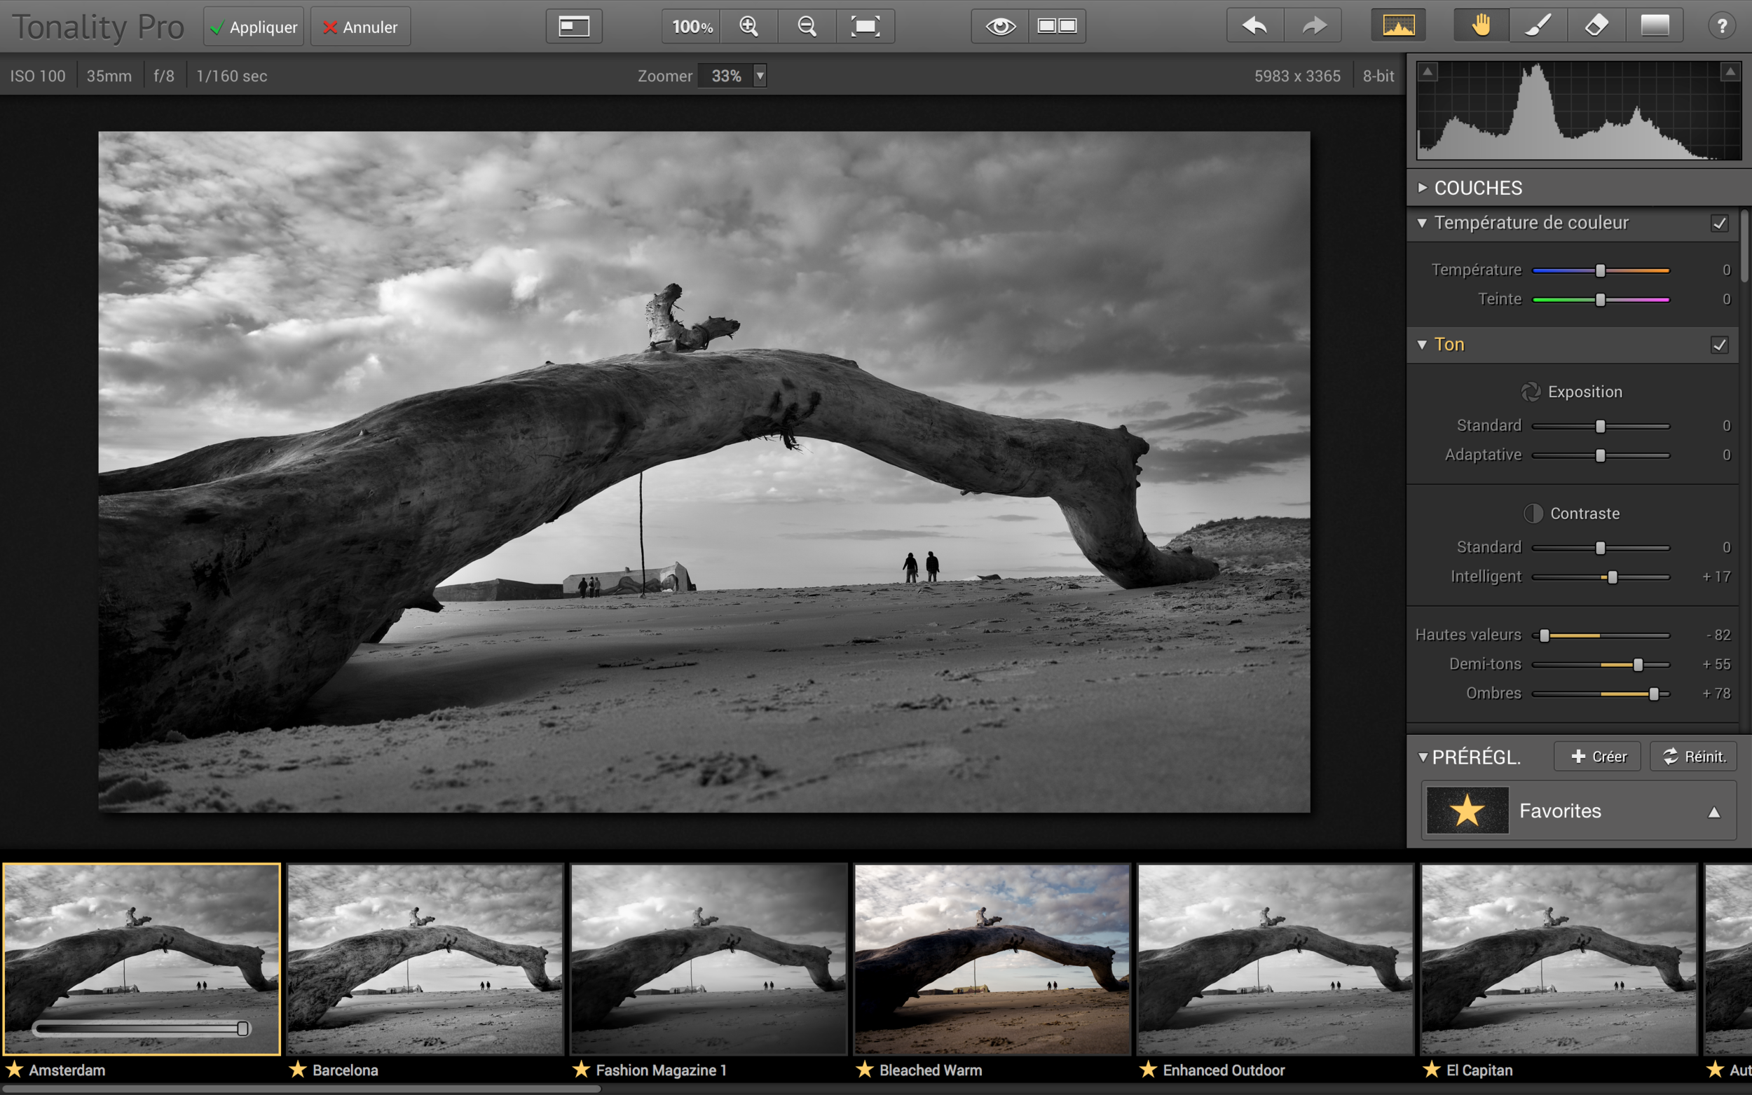Click the zoom in magnifier icon
This screenshot has width=1752, height=1095.
(749, 27)
